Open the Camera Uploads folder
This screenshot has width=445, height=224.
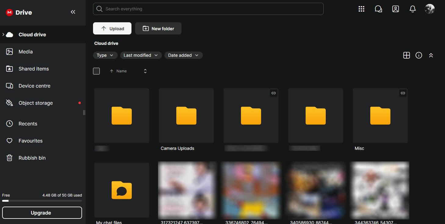tap(186, 116)
